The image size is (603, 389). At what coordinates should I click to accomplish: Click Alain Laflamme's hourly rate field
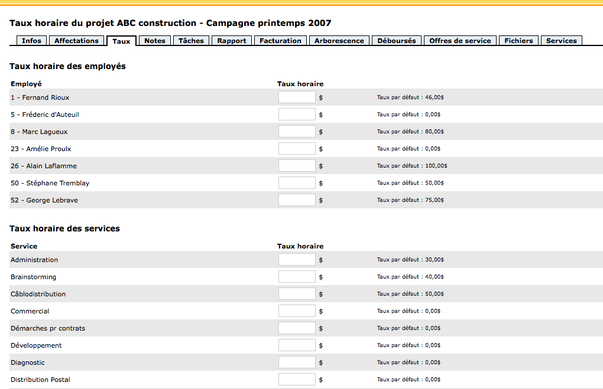tap(297, 166)
